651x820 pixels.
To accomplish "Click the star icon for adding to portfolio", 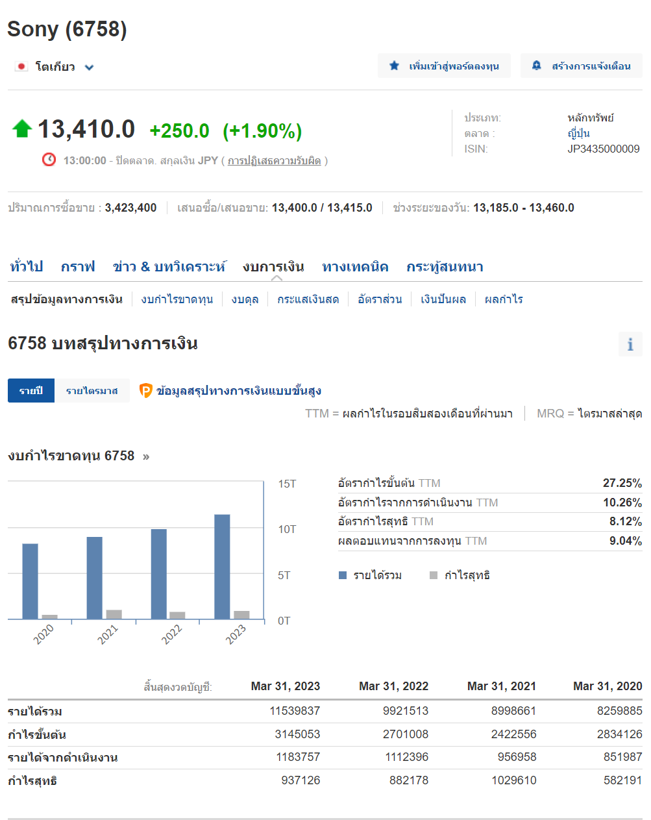I will tap(394, 66).
